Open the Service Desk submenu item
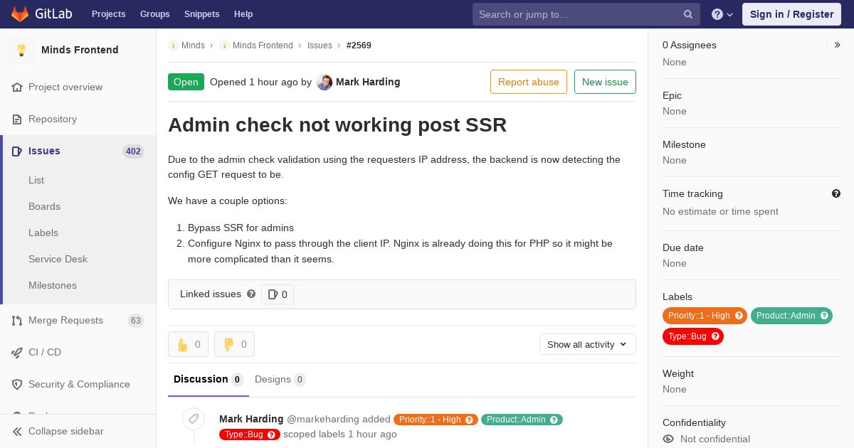 pos(58,259)
